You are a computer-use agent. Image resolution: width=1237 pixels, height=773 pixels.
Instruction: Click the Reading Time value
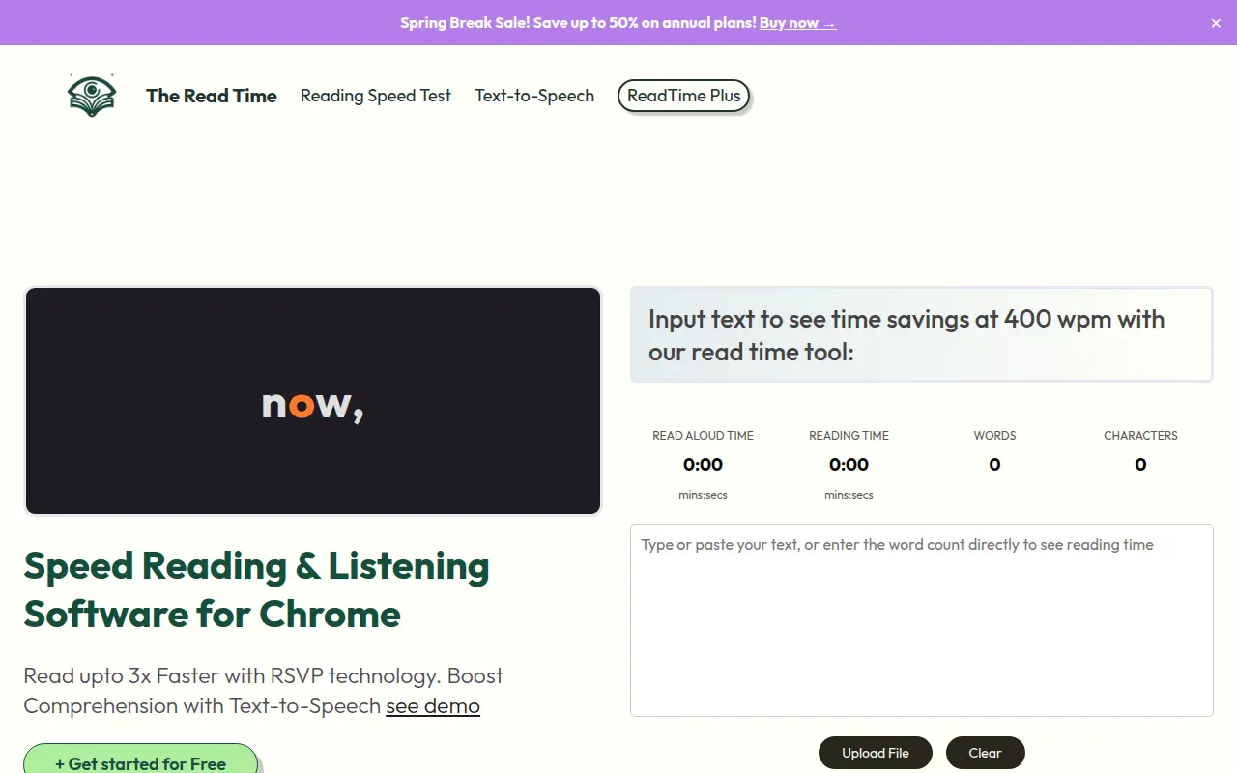coord(849,465)
